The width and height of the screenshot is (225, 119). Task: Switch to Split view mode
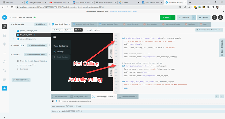point(78,30)
